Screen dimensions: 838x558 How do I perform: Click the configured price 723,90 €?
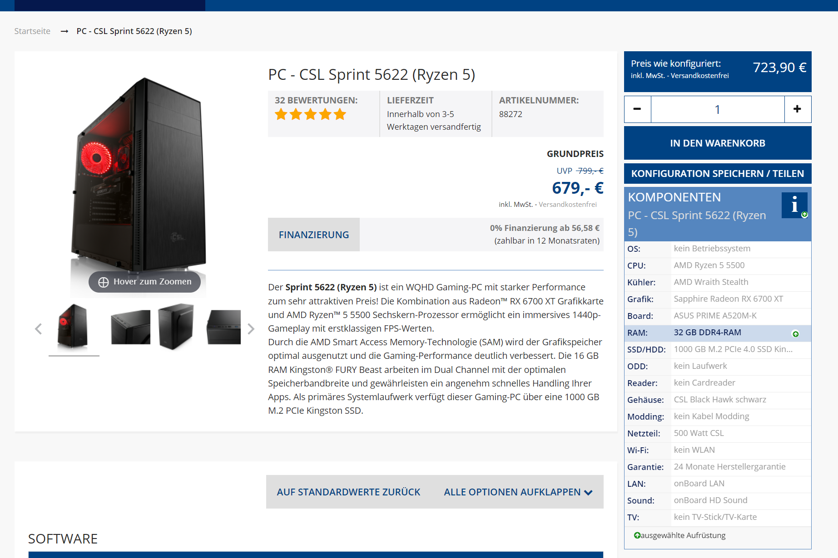click(x=779, y=67)
